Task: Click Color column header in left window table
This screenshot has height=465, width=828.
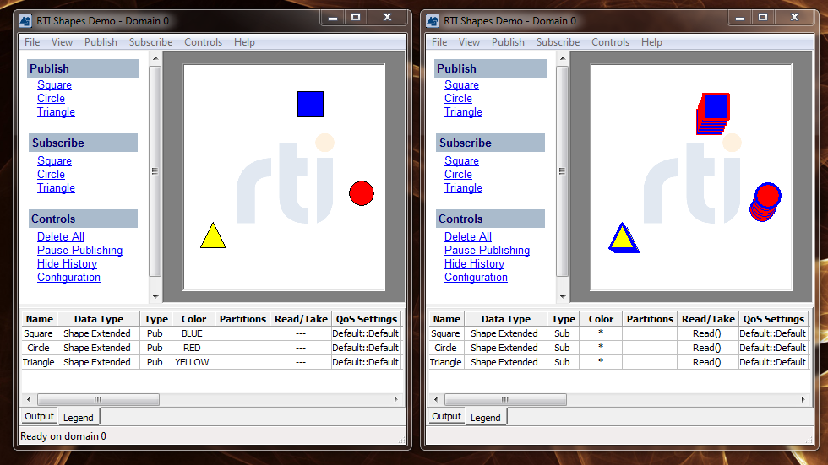Action: click(x=193, y=319)
